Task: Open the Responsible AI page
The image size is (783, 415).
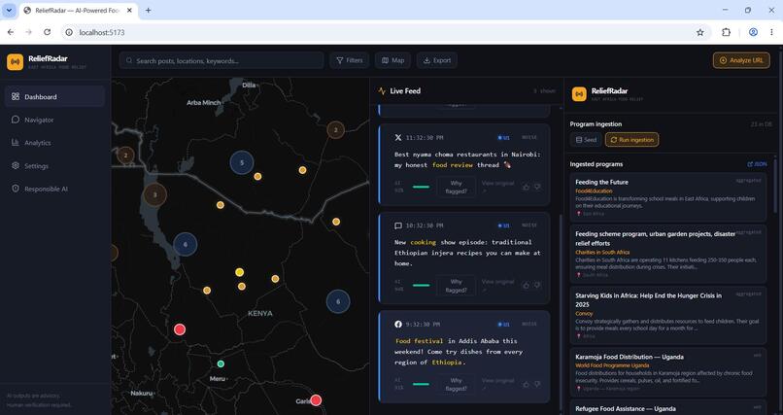Action: [x=55, y=189]
